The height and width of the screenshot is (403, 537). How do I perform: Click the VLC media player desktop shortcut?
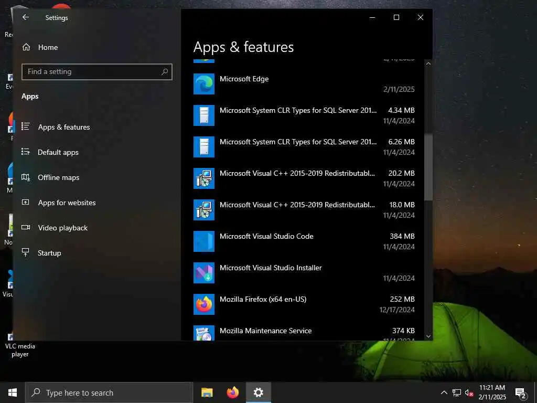(x=20, y=344)
